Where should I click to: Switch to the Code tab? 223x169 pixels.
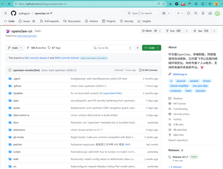tap(9, 21)
